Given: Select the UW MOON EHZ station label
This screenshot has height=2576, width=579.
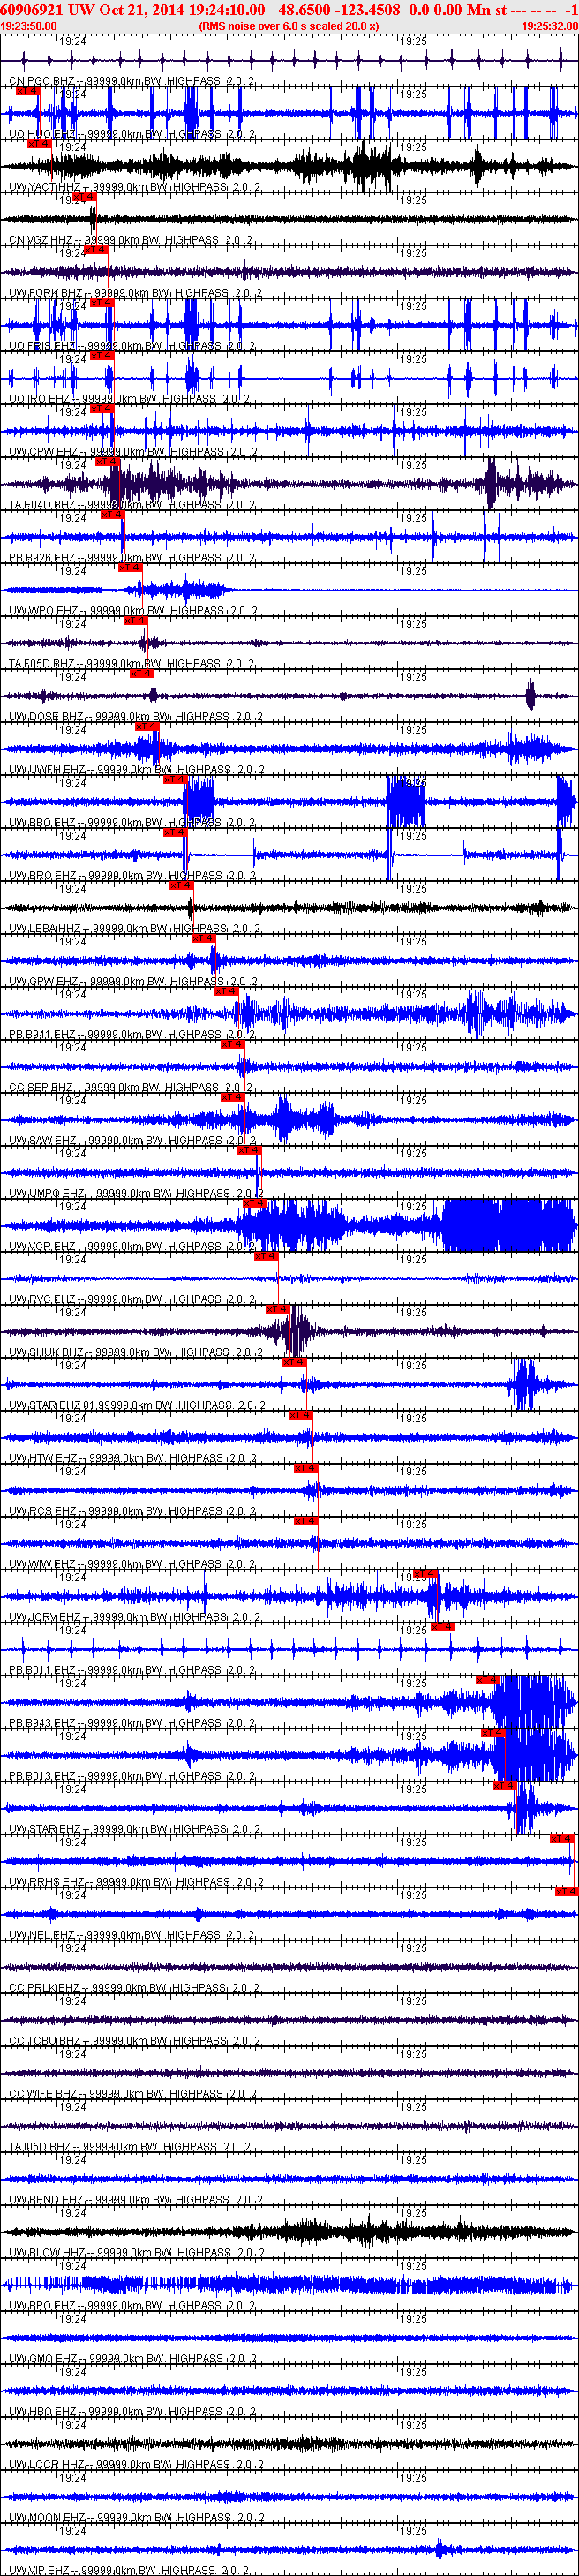Looking at the screenshot, I should coord(136,2519).
